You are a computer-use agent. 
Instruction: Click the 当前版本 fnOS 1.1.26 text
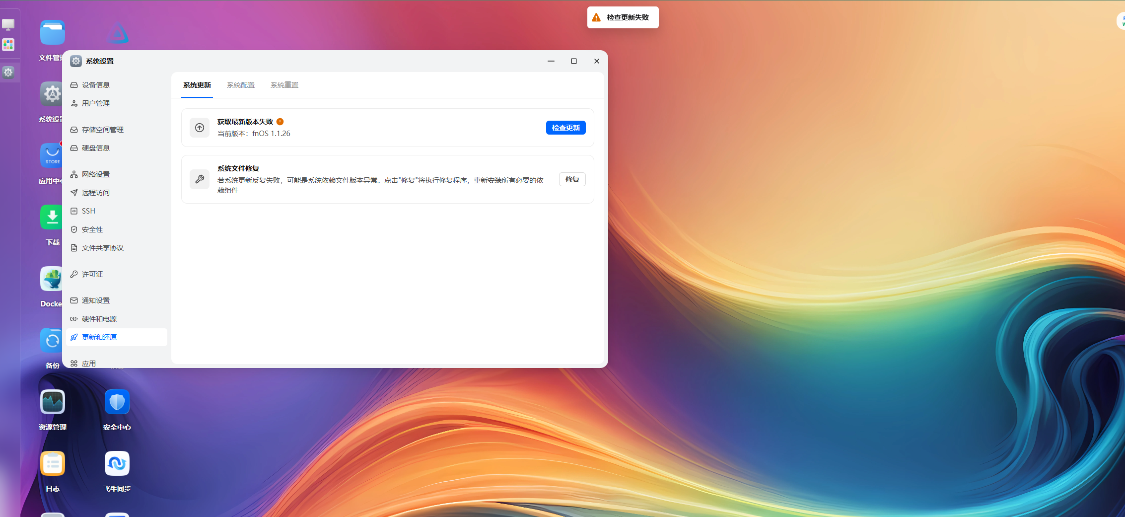(x=254, y=134)
